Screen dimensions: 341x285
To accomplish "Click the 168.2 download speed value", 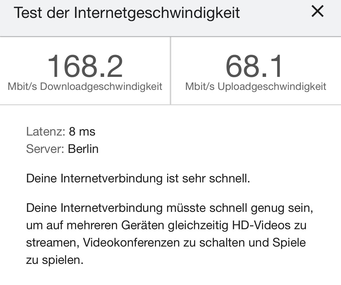I will click(x=85, y=67).
